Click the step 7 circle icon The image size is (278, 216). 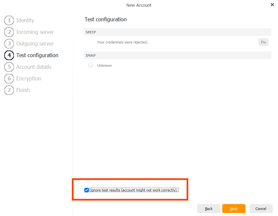click(9, 90)
